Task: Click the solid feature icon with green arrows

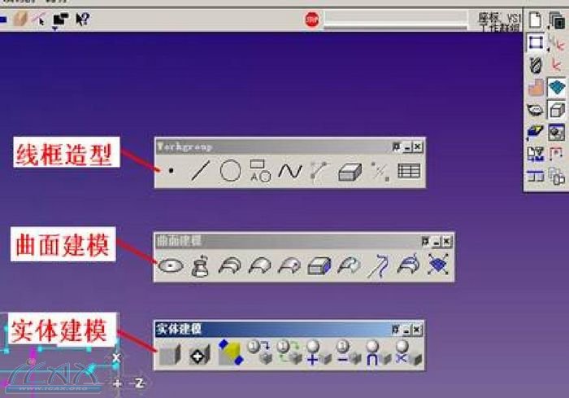Action: coord(289,352)
